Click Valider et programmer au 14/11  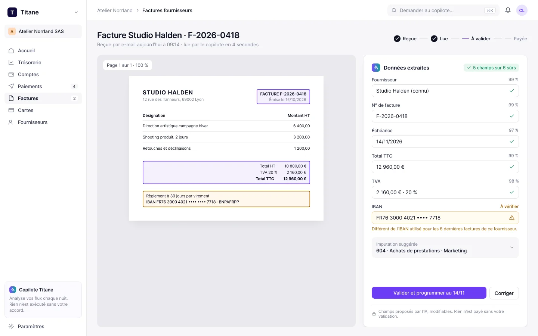tap(429, 293)
